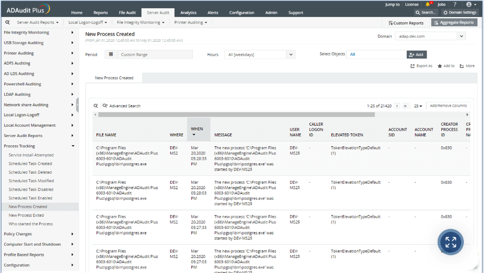
Task: Click the fullscreen expand circular button
Action: click(450, 242)
